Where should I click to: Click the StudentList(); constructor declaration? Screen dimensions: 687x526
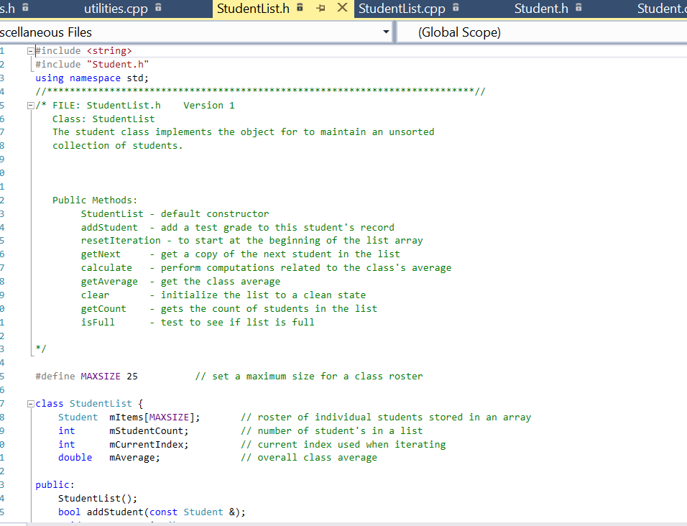pyautogui.click(x=98, y=499)
